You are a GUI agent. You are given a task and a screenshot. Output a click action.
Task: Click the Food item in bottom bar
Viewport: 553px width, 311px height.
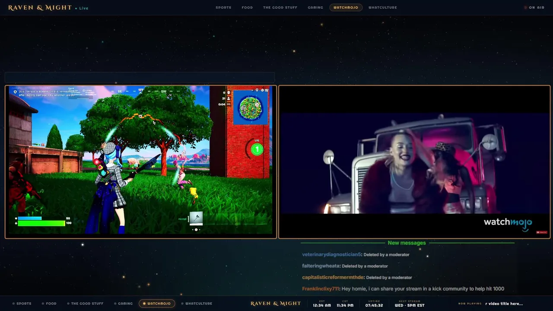click(x=49, y=304)
